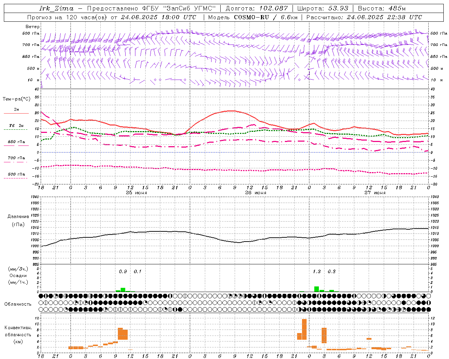Click the "Осадки" precipitation label
449x359 pixels.
18,276
